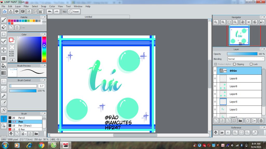Select the Eraser tool
Viewport: 266px width, 149px height.
4,27
